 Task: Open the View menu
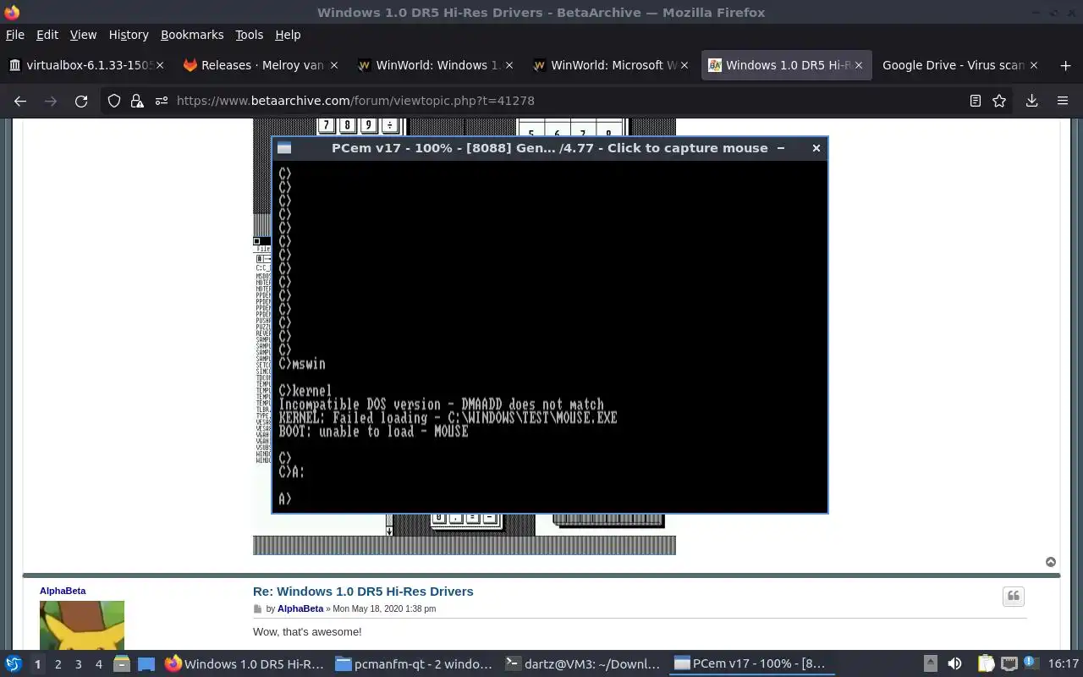(x=83, y=35)
